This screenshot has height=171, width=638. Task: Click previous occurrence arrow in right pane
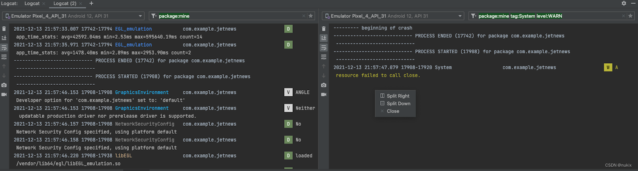coord(324,66)
